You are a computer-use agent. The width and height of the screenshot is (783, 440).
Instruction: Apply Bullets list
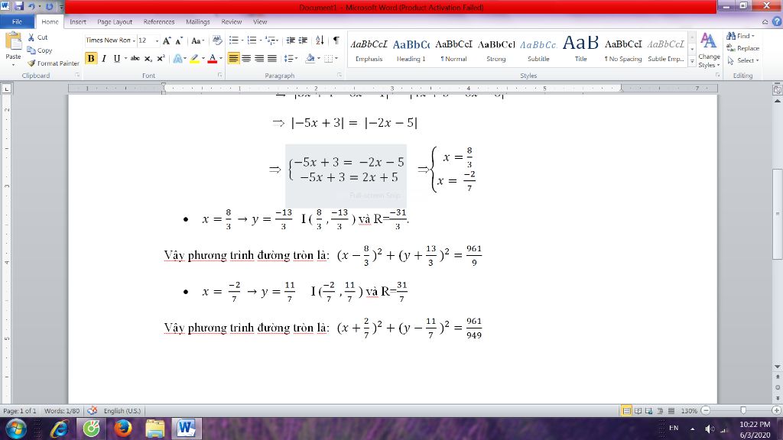(233, 40)
